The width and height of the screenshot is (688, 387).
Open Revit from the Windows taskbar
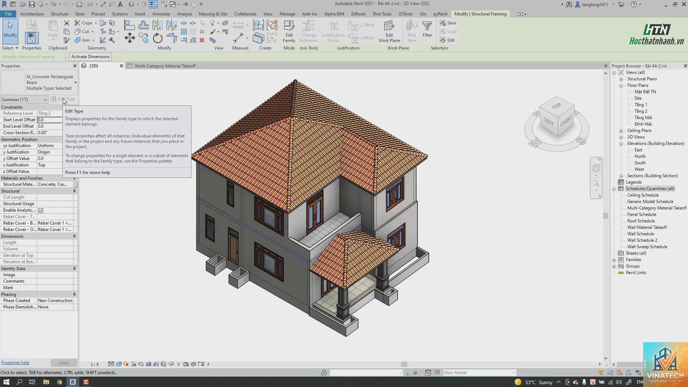click(73, 382)
